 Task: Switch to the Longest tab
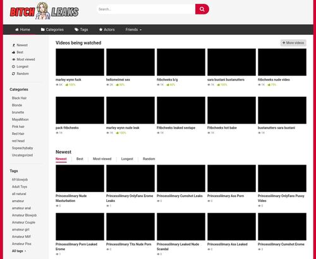[127, 159]
